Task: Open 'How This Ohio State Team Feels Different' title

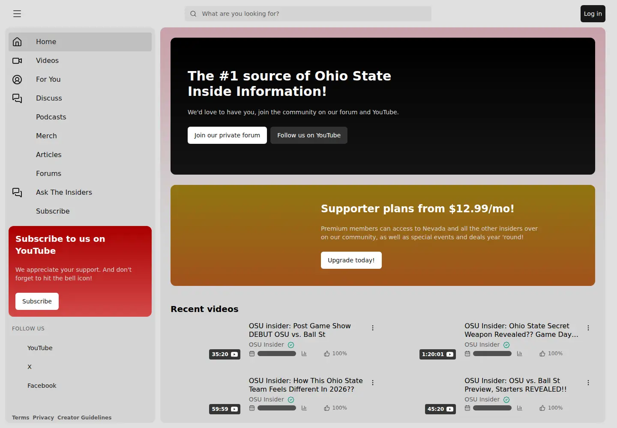Action: click(306, 385)
